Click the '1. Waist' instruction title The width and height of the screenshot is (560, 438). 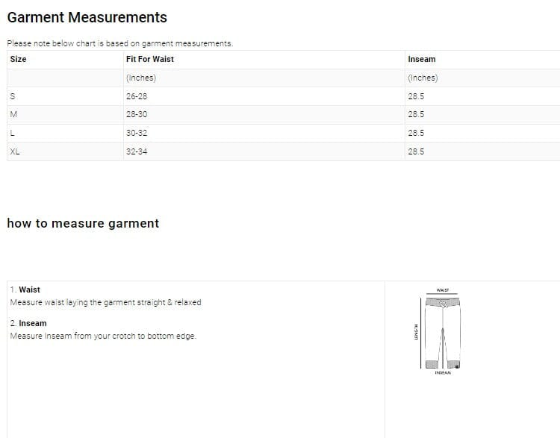point(25,290)
